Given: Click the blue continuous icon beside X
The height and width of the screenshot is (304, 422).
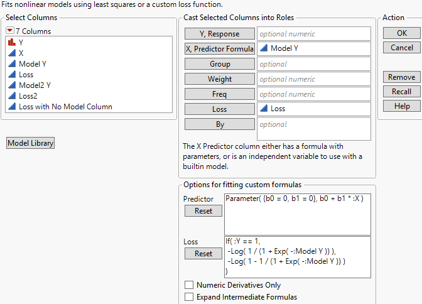Looking at the screenshot, I should coord(12,53).
